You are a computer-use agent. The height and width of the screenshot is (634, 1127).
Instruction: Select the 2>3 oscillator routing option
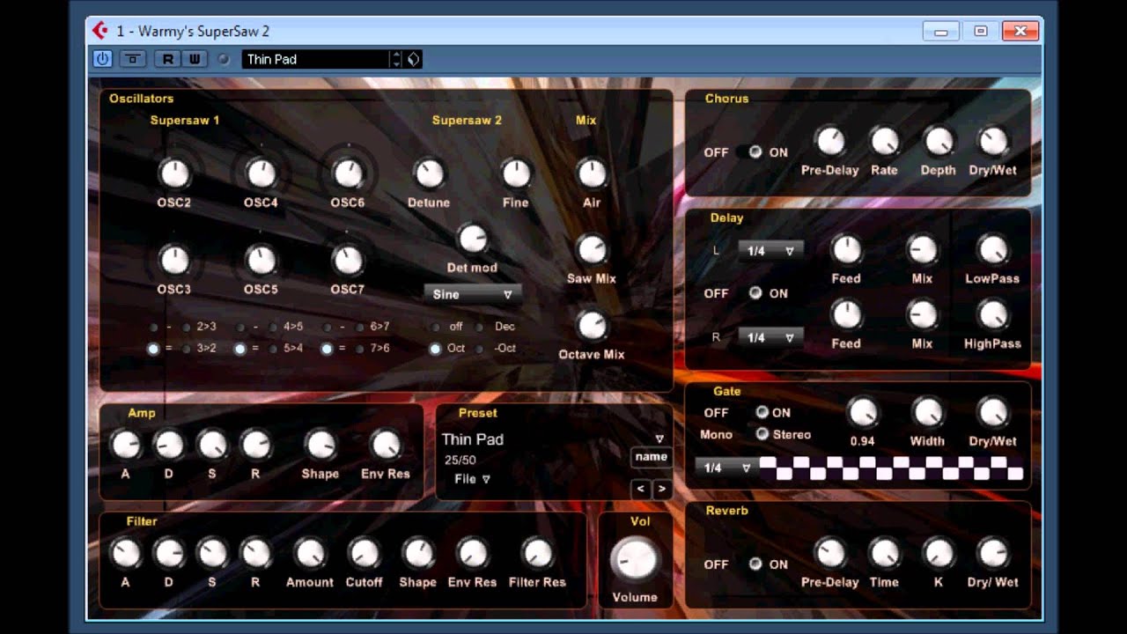[x=187, y=327]
